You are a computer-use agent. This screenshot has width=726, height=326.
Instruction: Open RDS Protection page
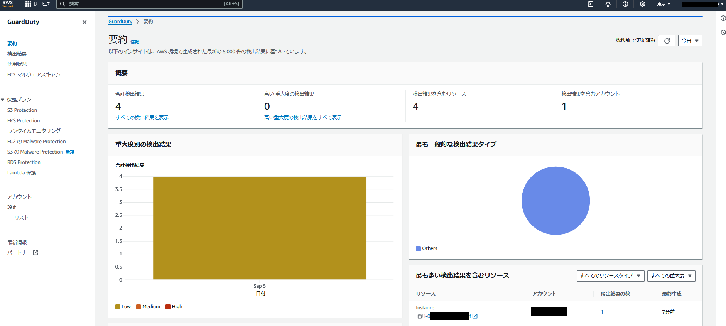tap(24, 162)
